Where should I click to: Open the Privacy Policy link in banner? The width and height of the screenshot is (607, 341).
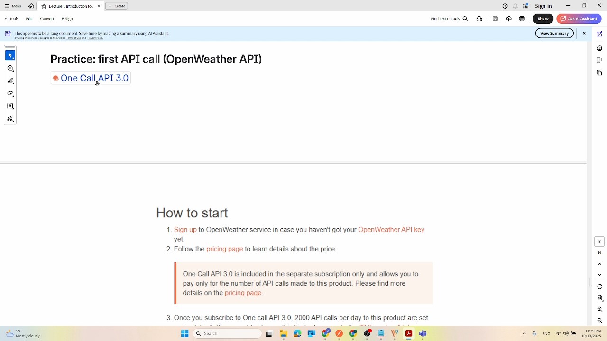(x=95, y=38)
